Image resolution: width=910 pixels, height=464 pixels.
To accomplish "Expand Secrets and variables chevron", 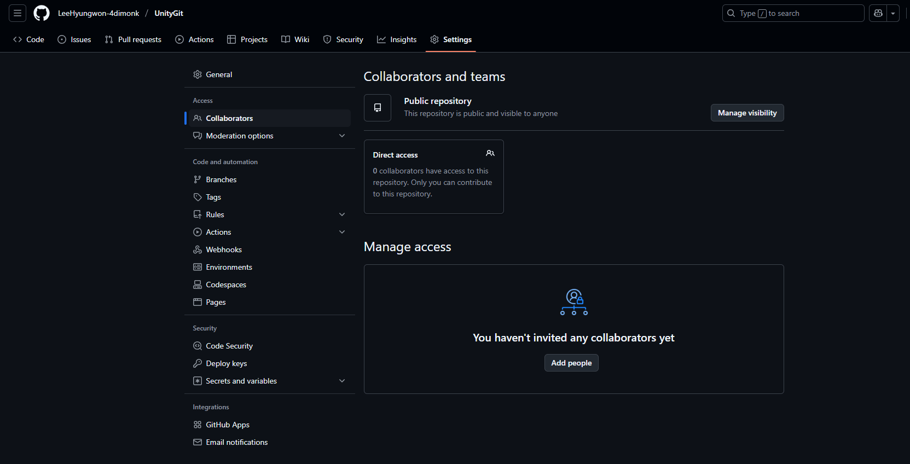I will click(342, 381).
